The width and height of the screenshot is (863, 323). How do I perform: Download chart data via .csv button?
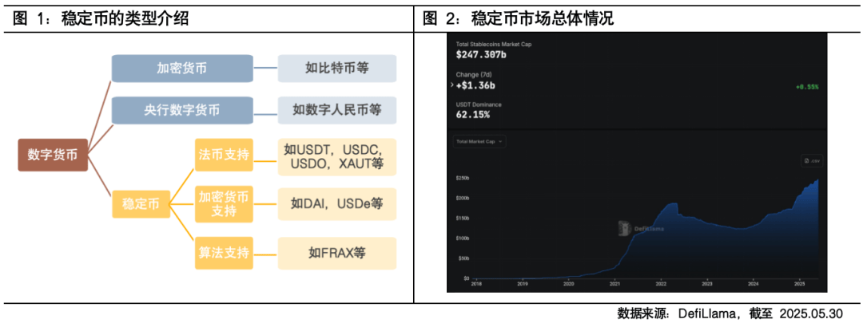(812, 161)
